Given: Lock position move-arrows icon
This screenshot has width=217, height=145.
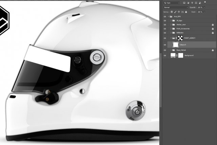Looking at the screenshot, I should (179, 12).
